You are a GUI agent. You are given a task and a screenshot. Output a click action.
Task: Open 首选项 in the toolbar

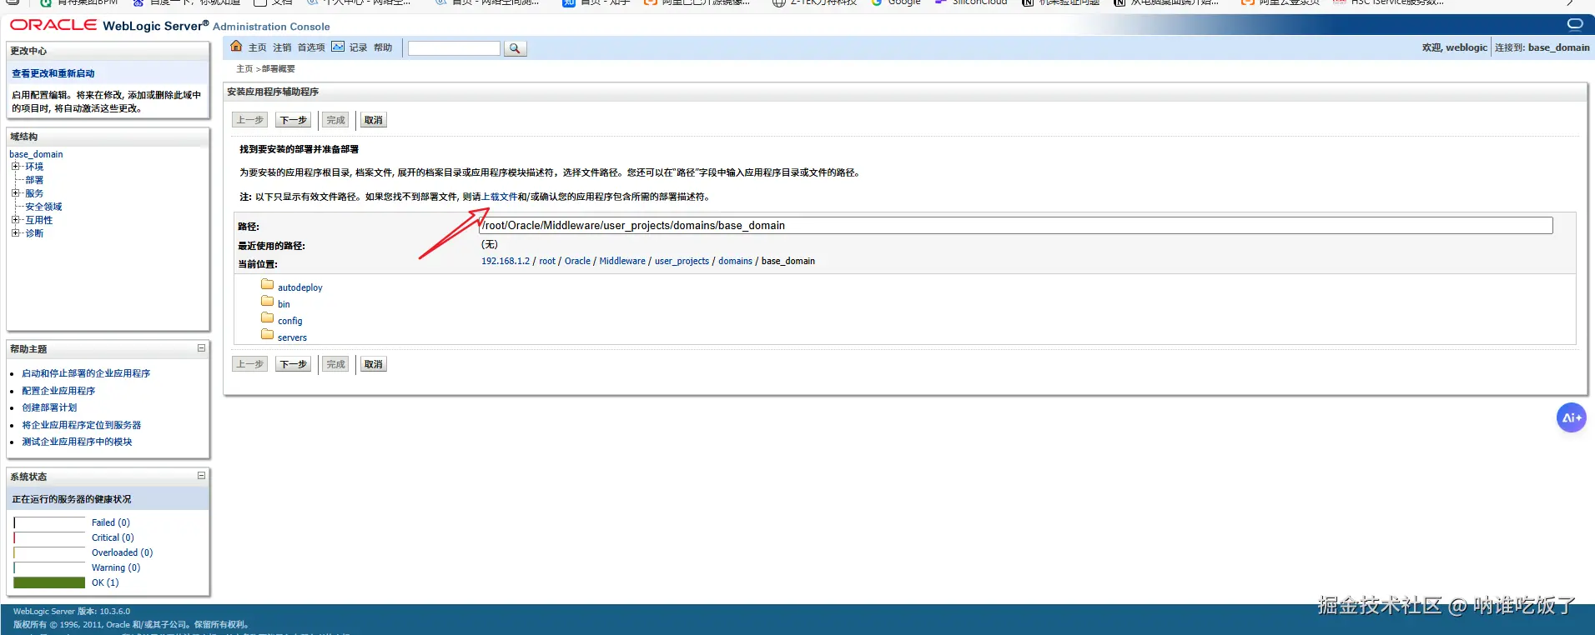tap(311, 47)
